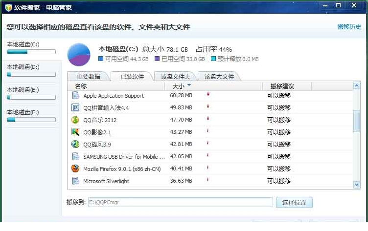Screen dimensions: 368x231
Task: Open the 该盘文件夹 tab
Action: [x=176, y=77]
